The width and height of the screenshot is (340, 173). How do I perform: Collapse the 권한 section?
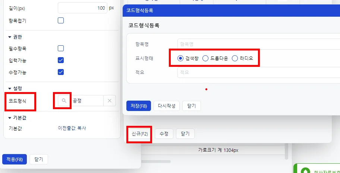10,37
